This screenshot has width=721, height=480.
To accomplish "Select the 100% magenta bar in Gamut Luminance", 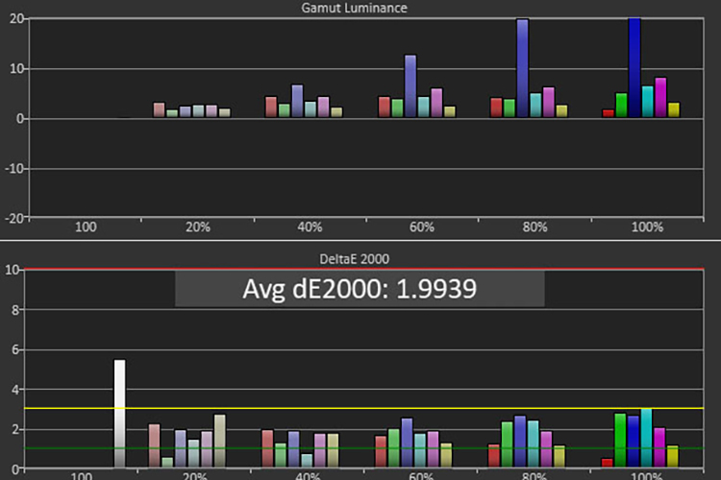I will [660, 98].
